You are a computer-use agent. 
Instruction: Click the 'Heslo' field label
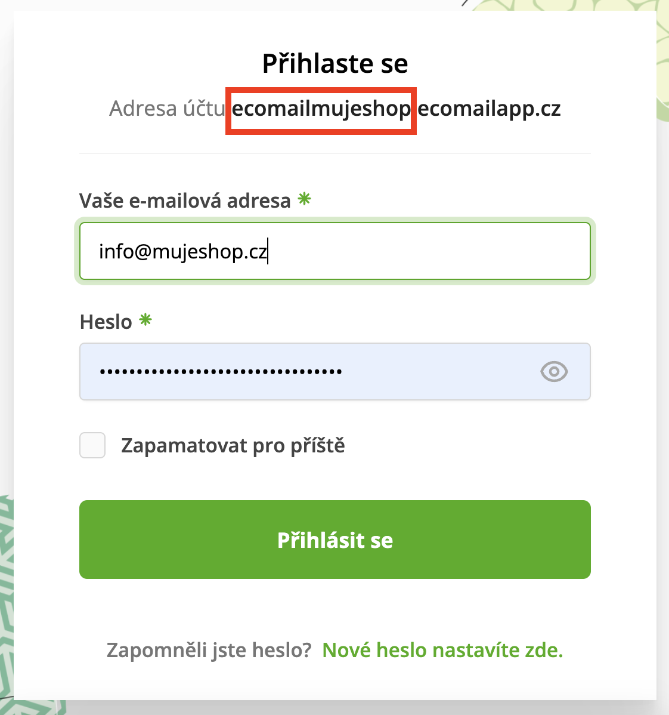click(106, 322)
